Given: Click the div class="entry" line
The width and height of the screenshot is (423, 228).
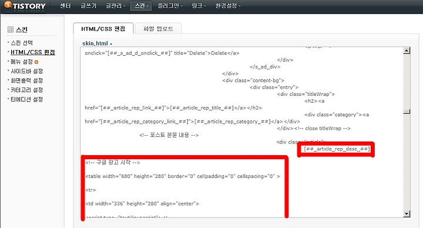Looking at the screenshot, I should coord(274,87).
